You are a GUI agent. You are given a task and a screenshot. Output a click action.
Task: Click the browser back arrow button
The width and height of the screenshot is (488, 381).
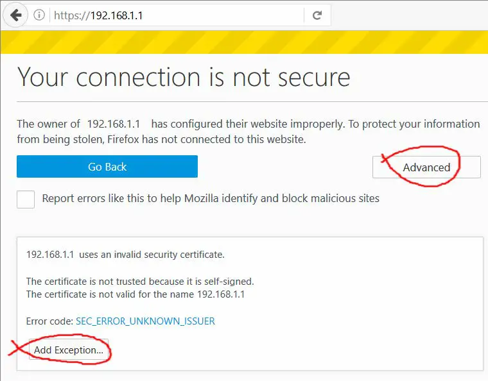(x=15, y=15)
